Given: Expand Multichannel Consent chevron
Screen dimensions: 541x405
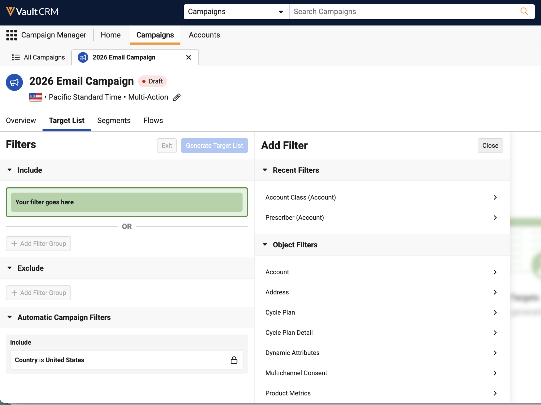Looking at the screenshot, I should (x=495, y=373).
